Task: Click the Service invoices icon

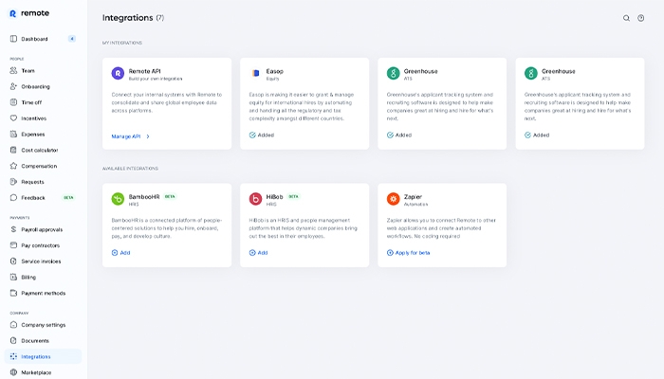Action: pos(13,262)
